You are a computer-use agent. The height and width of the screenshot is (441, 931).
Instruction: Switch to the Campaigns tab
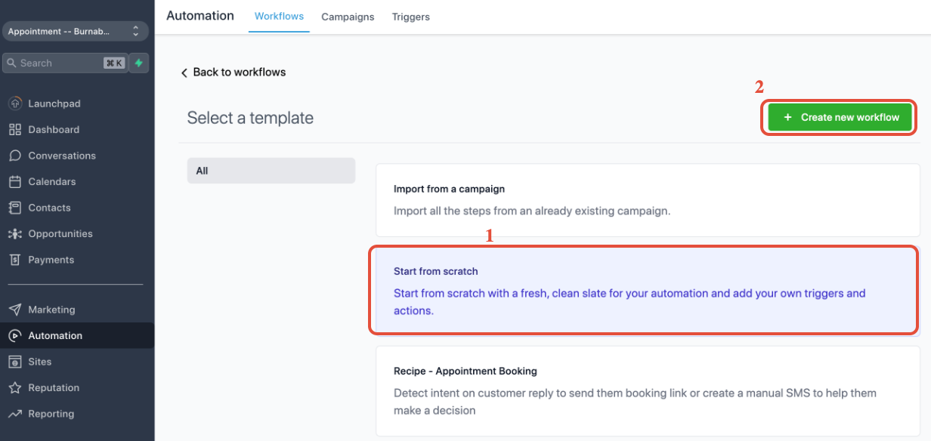tap(348, 17)
